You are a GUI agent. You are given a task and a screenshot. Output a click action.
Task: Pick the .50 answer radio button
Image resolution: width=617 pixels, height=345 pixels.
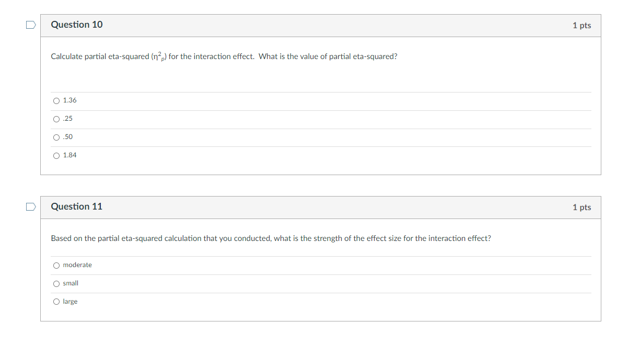(56, 137)
